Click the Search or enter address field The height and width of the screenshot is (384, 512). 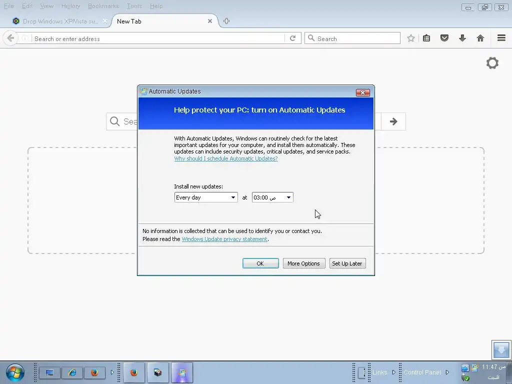(x=158, y=38)
